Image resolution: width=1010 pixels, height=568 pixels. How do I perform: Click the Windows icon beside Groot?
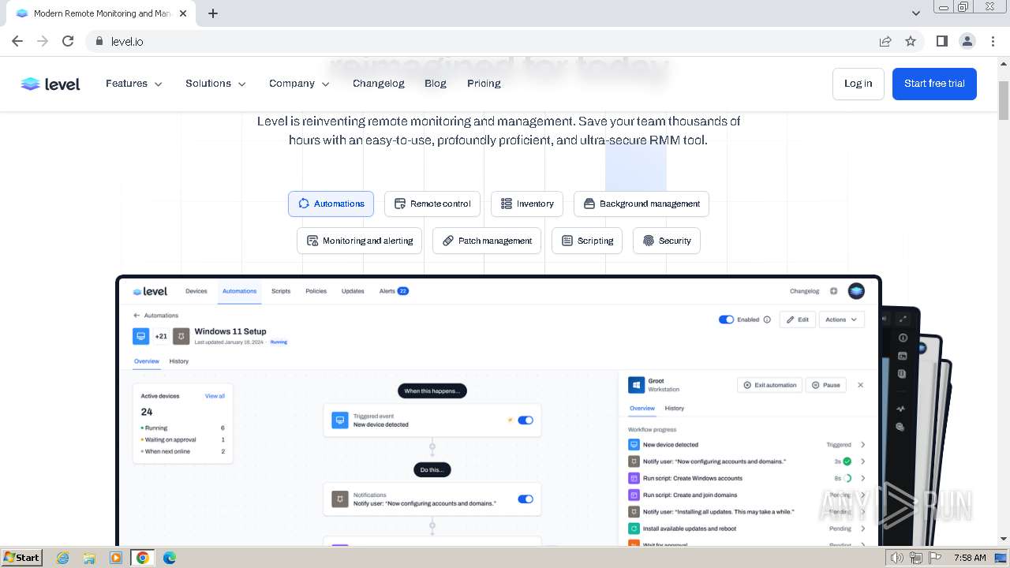click(636, 385)
